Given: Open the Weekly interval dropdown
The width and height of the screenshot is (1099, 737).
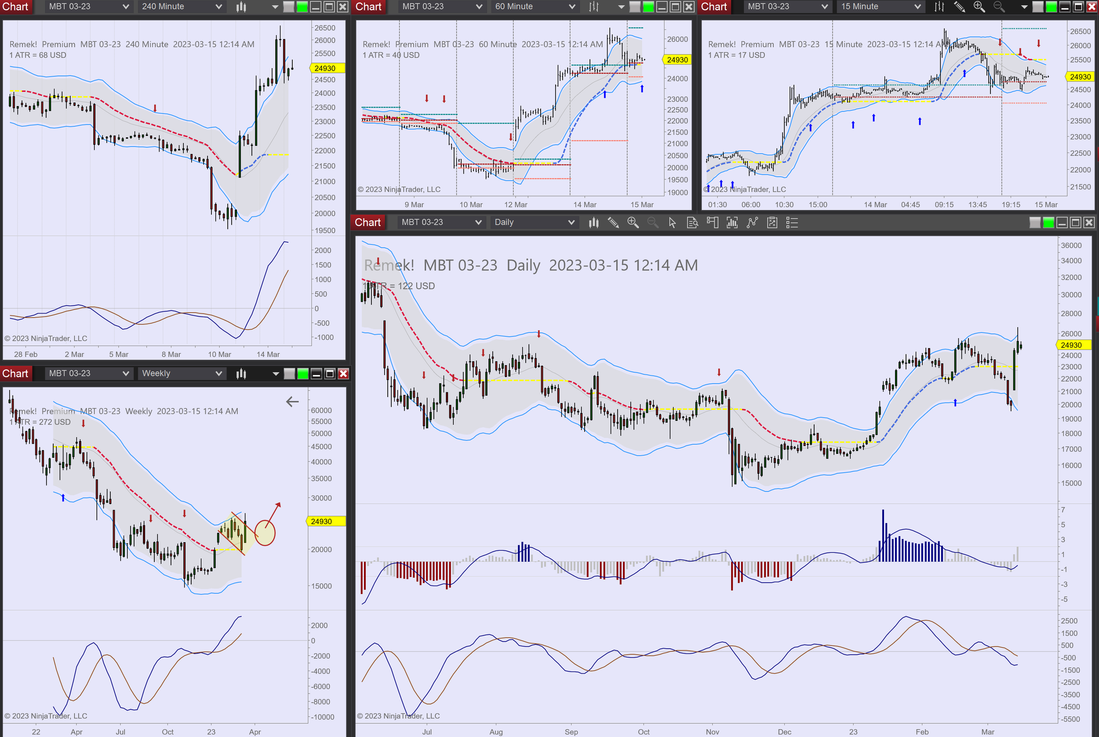Looking at the screenshot, I should pyautogui.click(x=182, y=374).
